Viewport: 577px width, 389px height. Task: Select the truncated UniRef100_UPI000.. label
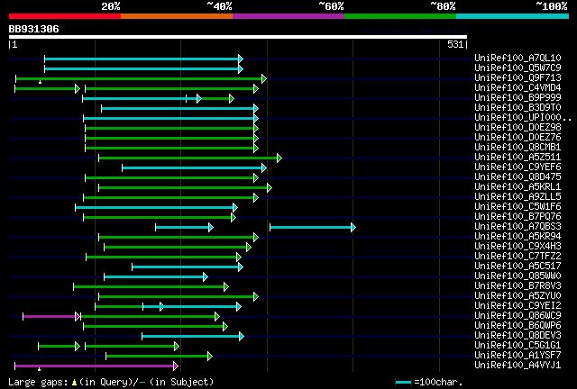523,117
